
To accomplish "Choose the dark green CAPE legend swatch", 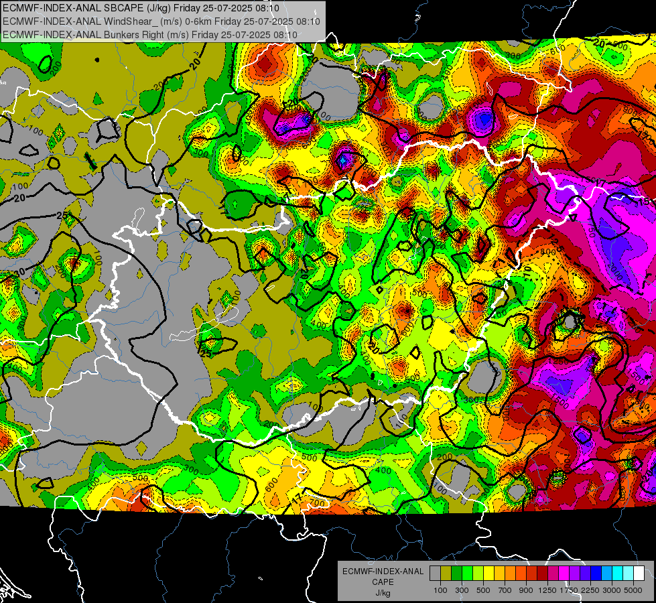I will point(457,574).
